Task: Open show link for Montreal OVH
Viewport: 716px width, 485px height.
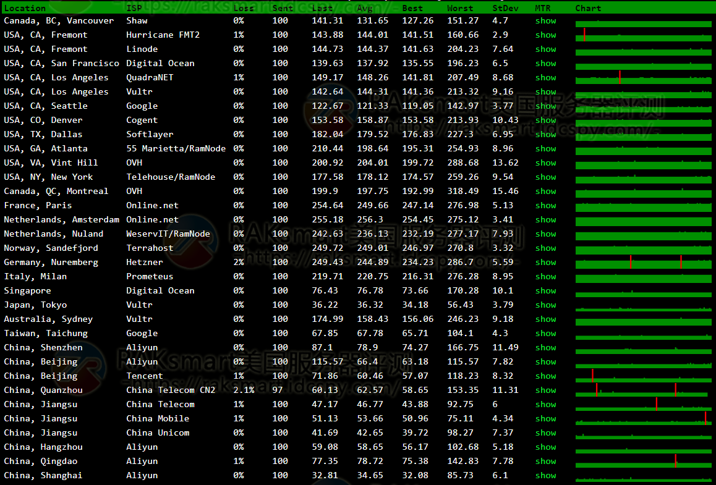Action: point(546,191)
